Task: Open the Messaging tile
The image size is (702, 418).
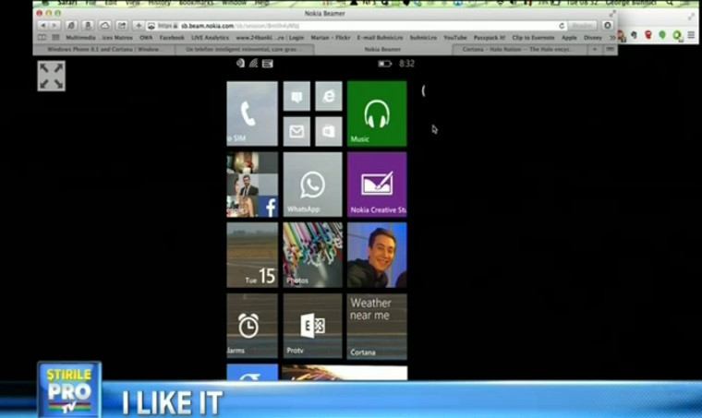Action: (x=297, y=96)
